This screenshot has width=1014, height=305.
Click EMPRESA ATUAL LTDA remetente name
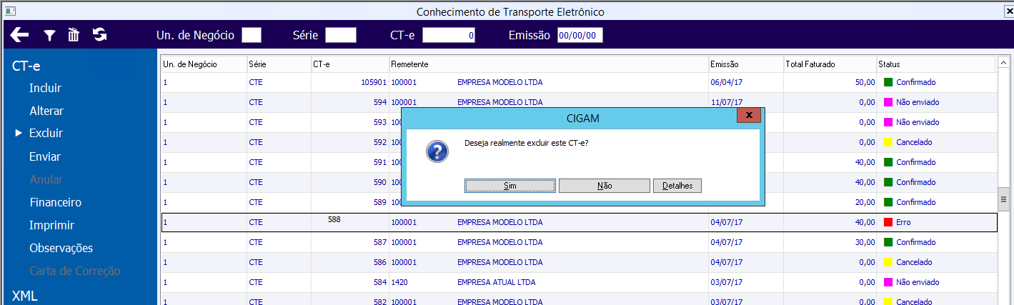[496, 282]
